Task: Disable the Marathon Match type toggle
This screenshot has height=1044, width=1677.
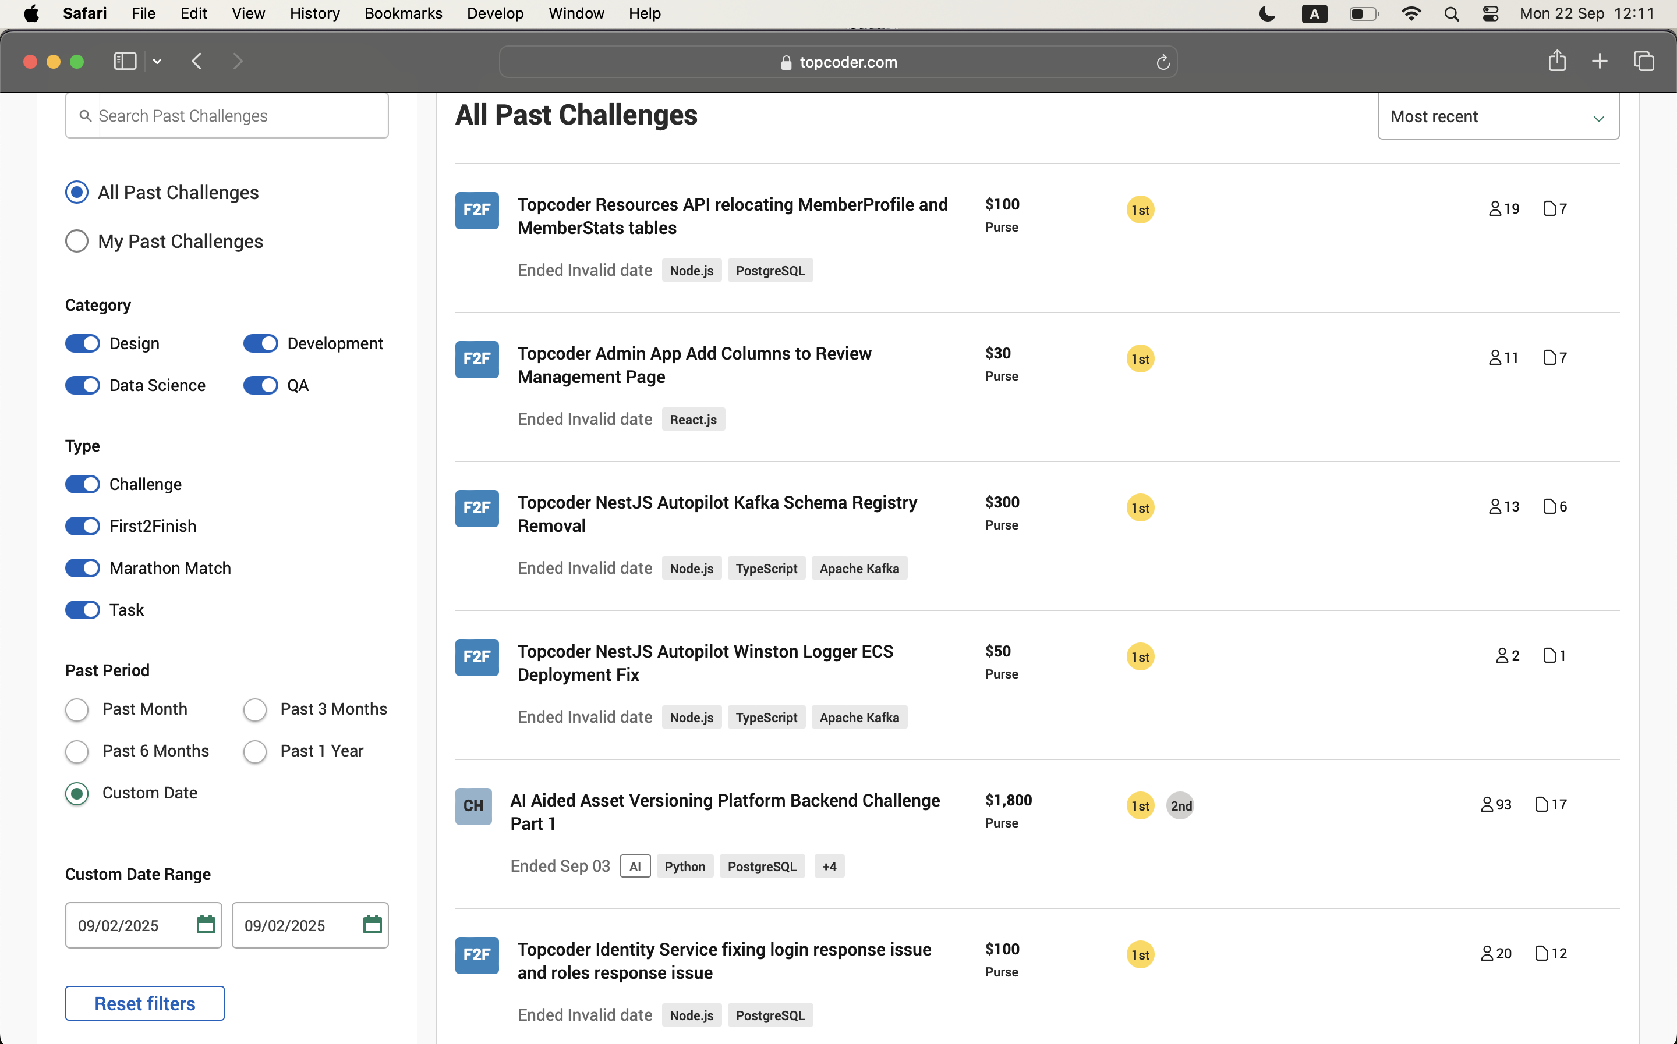Action: 83,567
